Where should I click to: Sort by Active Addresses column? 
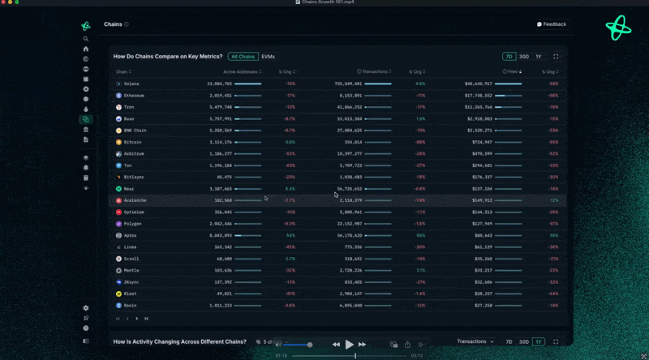tap(242, 71)
